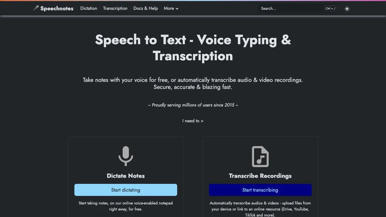The image size is (386, 217).
Task: Click the music file icon
Action: click(x=260, y=156)
